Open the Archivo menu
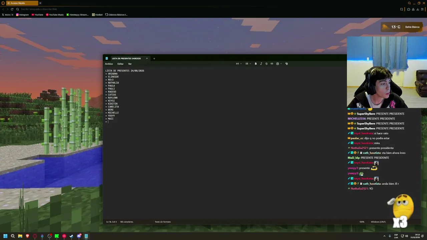 pos(109,64)
